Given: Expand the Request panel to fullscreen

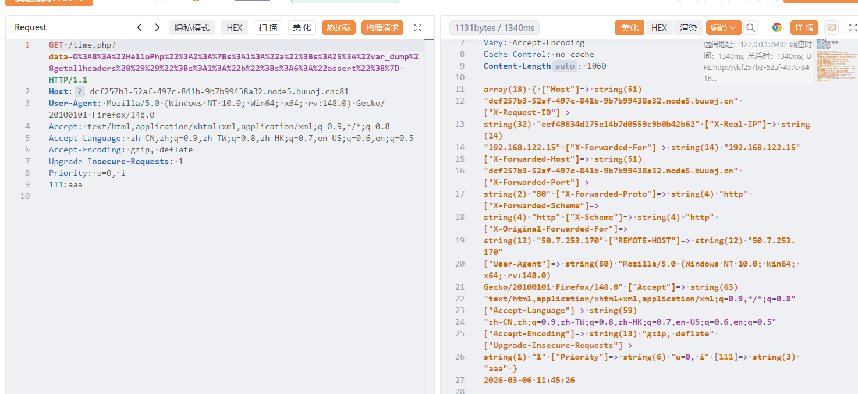Looking at the screenshot, I should click(417, 27).
